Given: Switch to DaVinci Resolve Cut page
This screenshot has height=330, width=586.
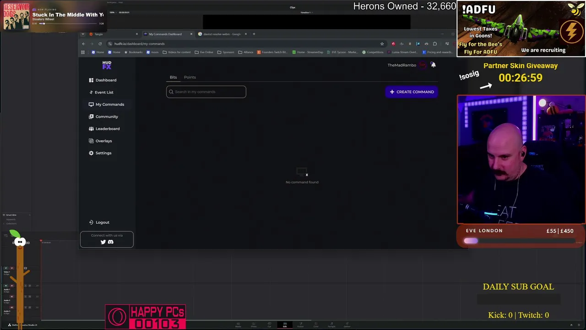Looking at the screenshot, I should pos(269,324).
